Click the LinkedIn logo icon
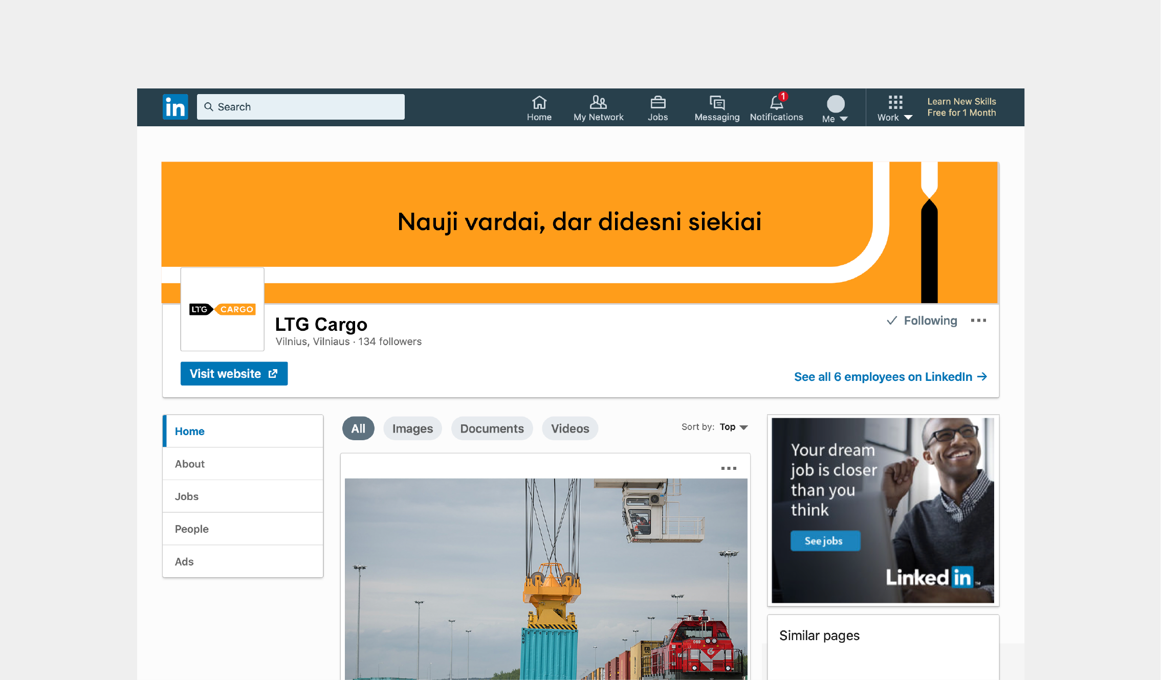Screen dimensions: 1162x680 (x=175, y=107)
